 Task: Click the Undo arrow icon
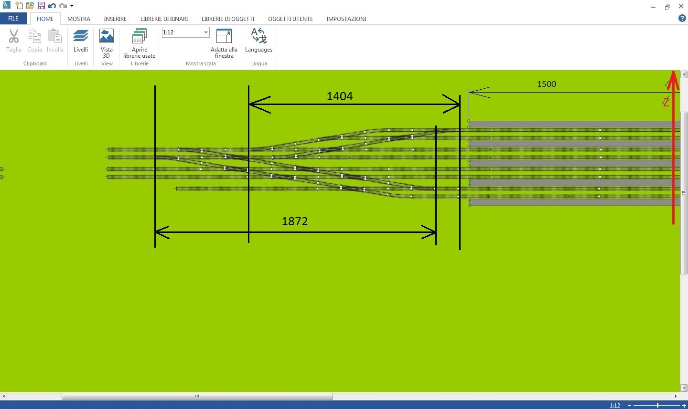click(52, 6)
